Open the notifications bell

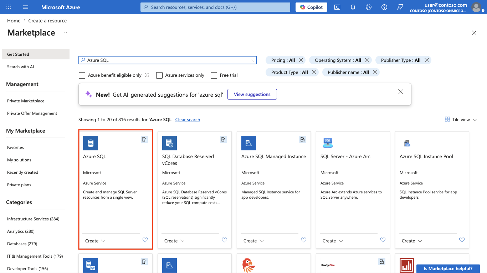(x=353, y=7)
